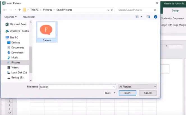Create a New folder
Viewport: 186px width, 115px height.
[x=29, y=17]
